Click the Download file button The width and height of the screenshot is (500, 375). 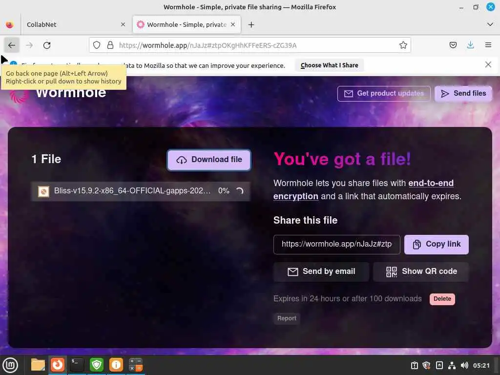pos(209,160)
